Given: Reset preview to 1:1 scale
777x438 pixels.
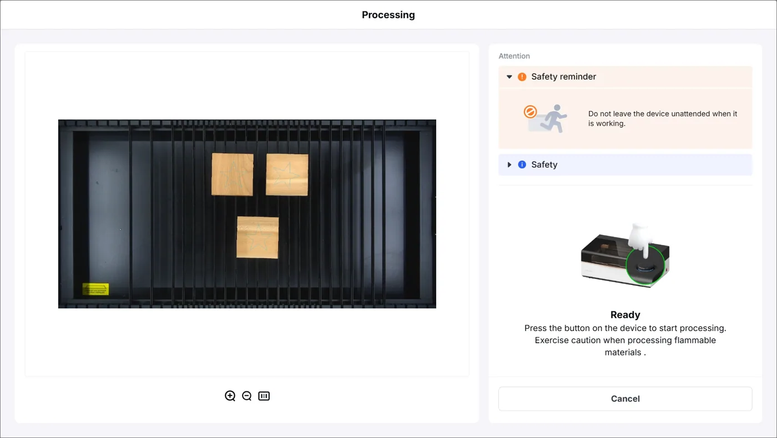Looking at the screenshot, I should [264, 396].
